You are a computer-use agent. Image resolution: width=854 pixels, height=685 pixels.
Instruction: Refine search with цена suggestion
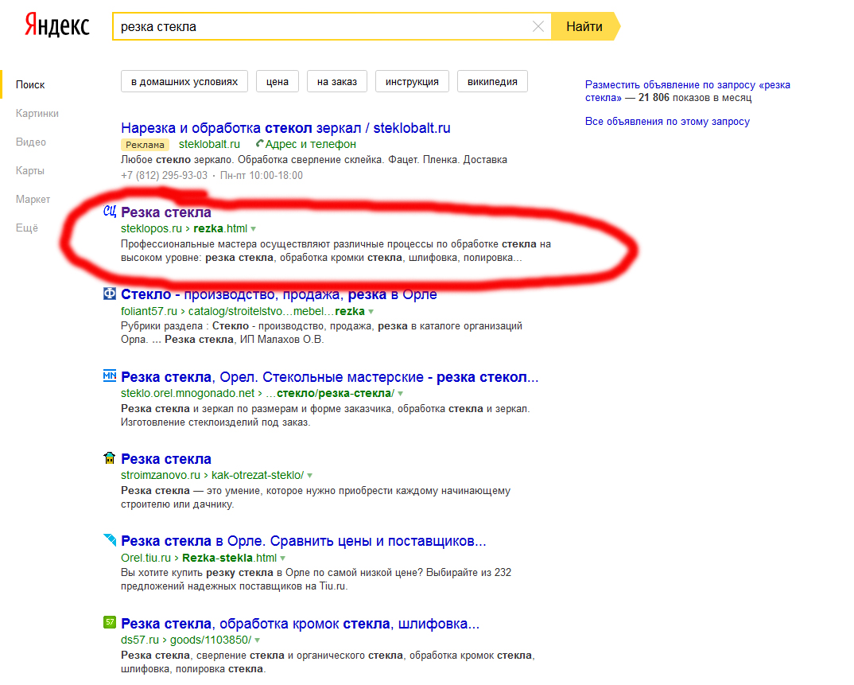(x=278, y=81)
